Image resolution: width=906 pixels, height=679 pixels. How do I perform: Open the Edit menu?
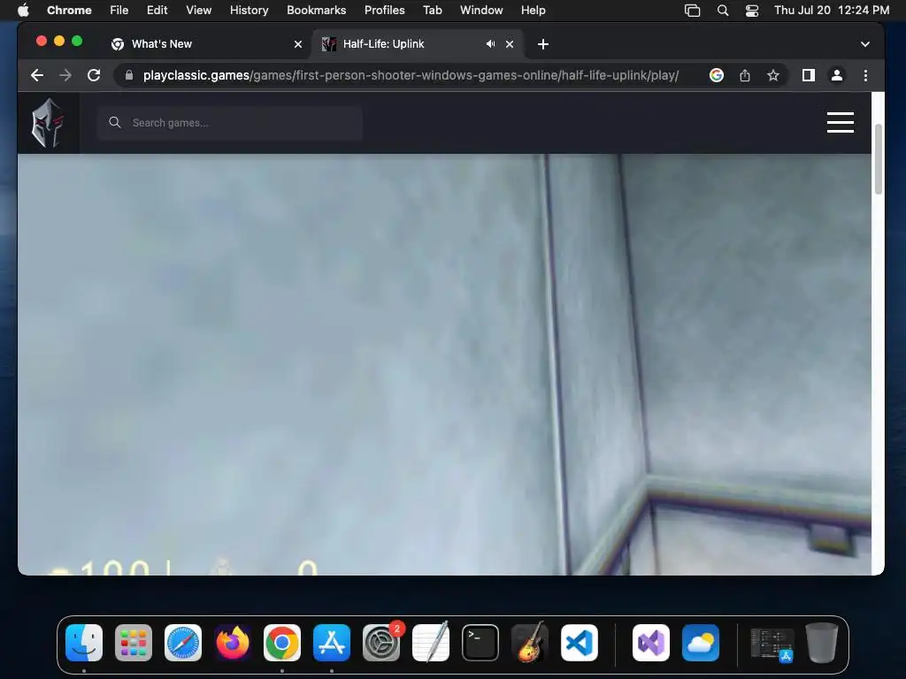point(157,10)
